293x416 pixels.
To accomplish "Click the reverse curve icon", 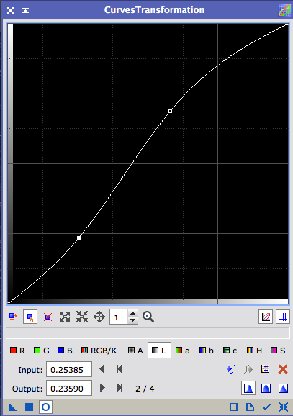I will pos(266,369).
